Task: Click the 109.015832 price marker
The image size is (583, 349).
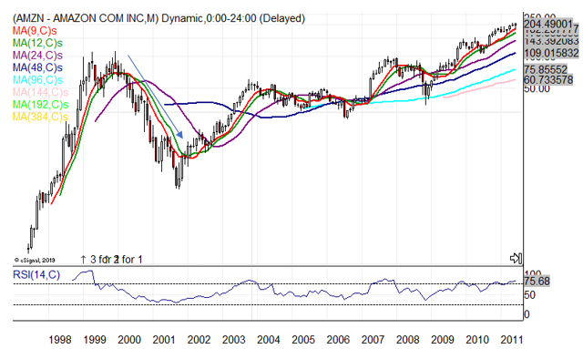Action: (x=551, y=53)
